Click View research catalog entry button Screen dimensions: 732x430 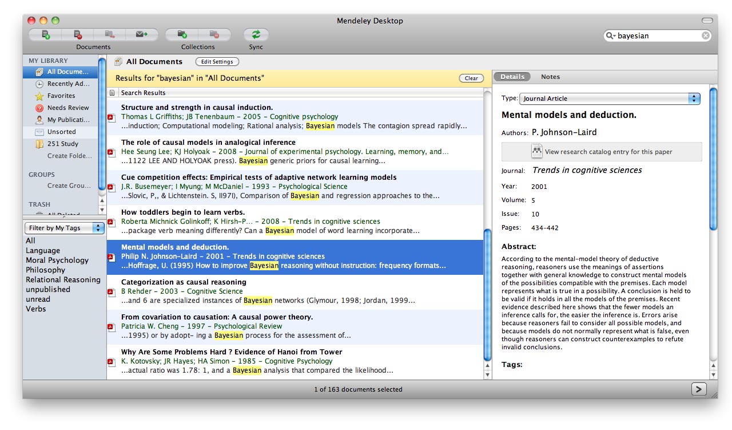[x=602, y=152]
